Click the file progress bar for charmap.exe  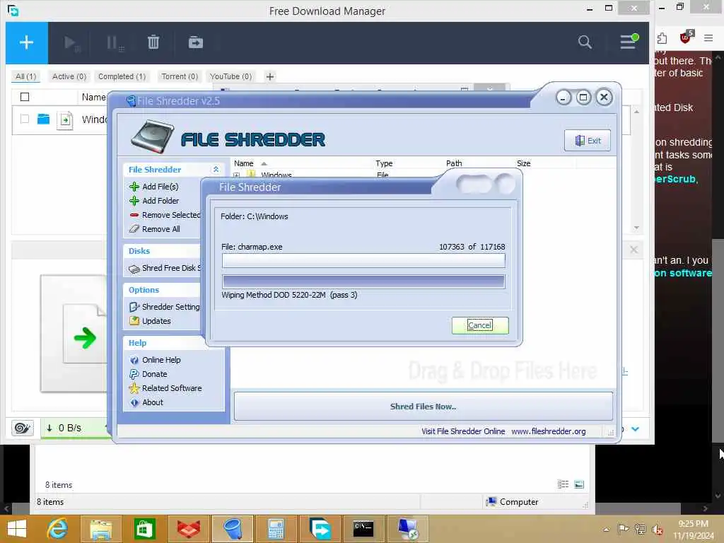[x=363, y=260]
